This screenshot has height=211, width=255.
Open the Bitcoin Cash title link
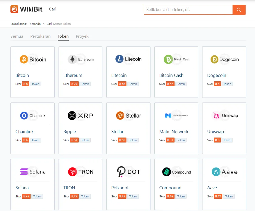pyautogui.click(x=171, y=75)
